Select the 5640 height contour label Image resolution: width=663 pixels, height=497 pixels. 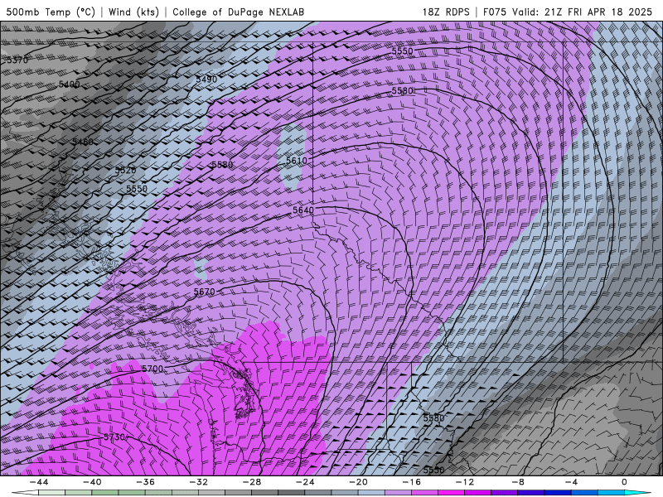(303, 210)
